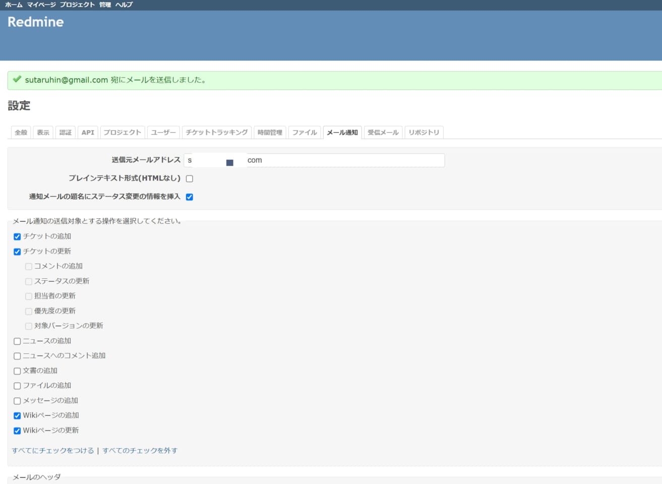Click the すべてにチェックをつける link
Image resolution: width=662 pixels, height=484 pixels.
53,451
